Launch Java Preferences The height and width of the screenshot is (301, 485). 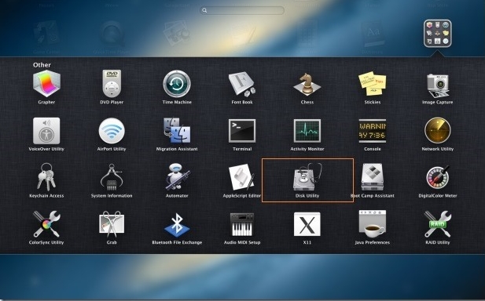[373, 223]
